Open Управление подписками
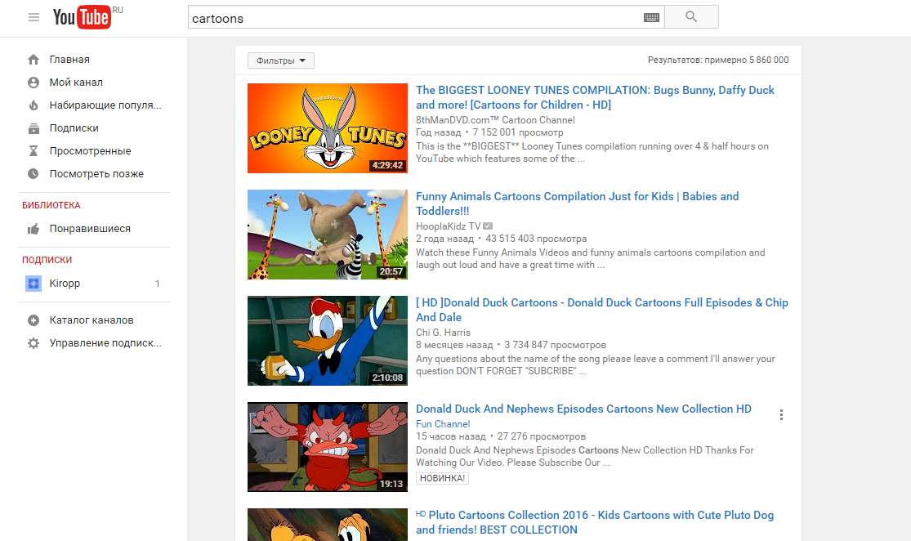The height and width of the screenshot is (541, 911). pos(105,343)
